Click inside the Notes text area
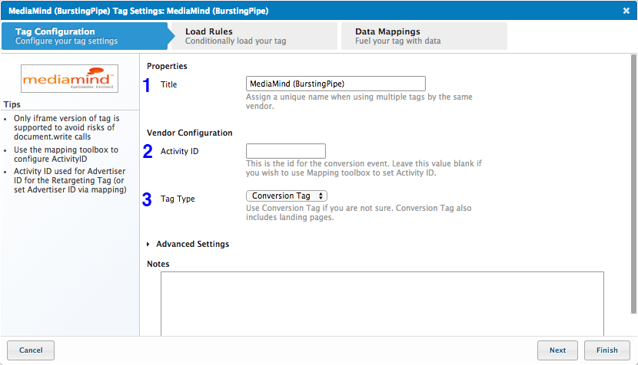The width and height of the screenshot is (638, 365). pos(382,303)
